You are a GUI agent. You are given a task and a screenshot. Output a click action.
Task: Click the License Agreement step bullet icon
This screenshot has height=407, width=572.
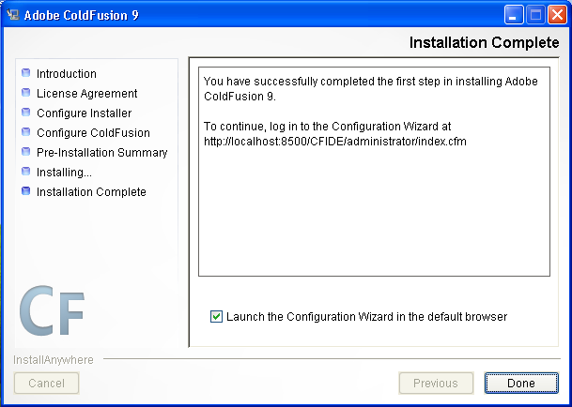pyautogui.click(x=26, y=92)
